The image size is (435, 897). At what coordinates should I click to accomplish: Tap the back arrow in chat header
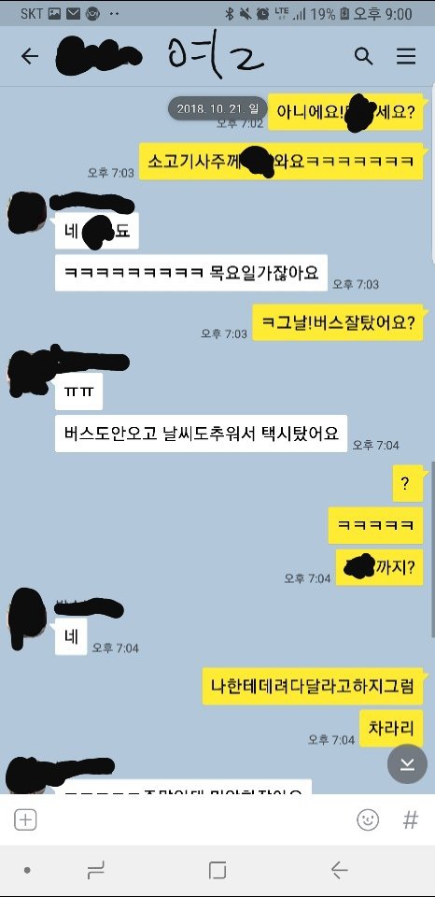coord(29,56)
